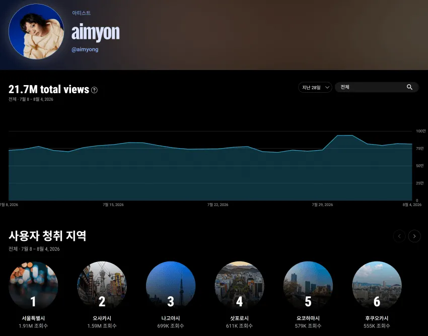428x336 pixels.
Task: Click the 아티스트 label above the name
Action: (82, 13)
